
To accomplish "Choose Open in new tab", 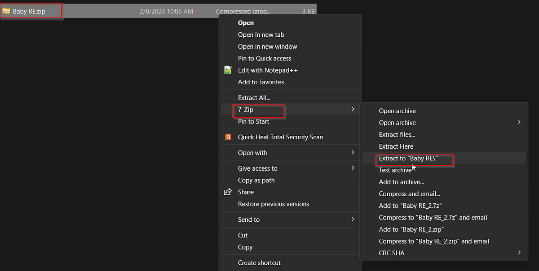I will click(x=261, y=34).
